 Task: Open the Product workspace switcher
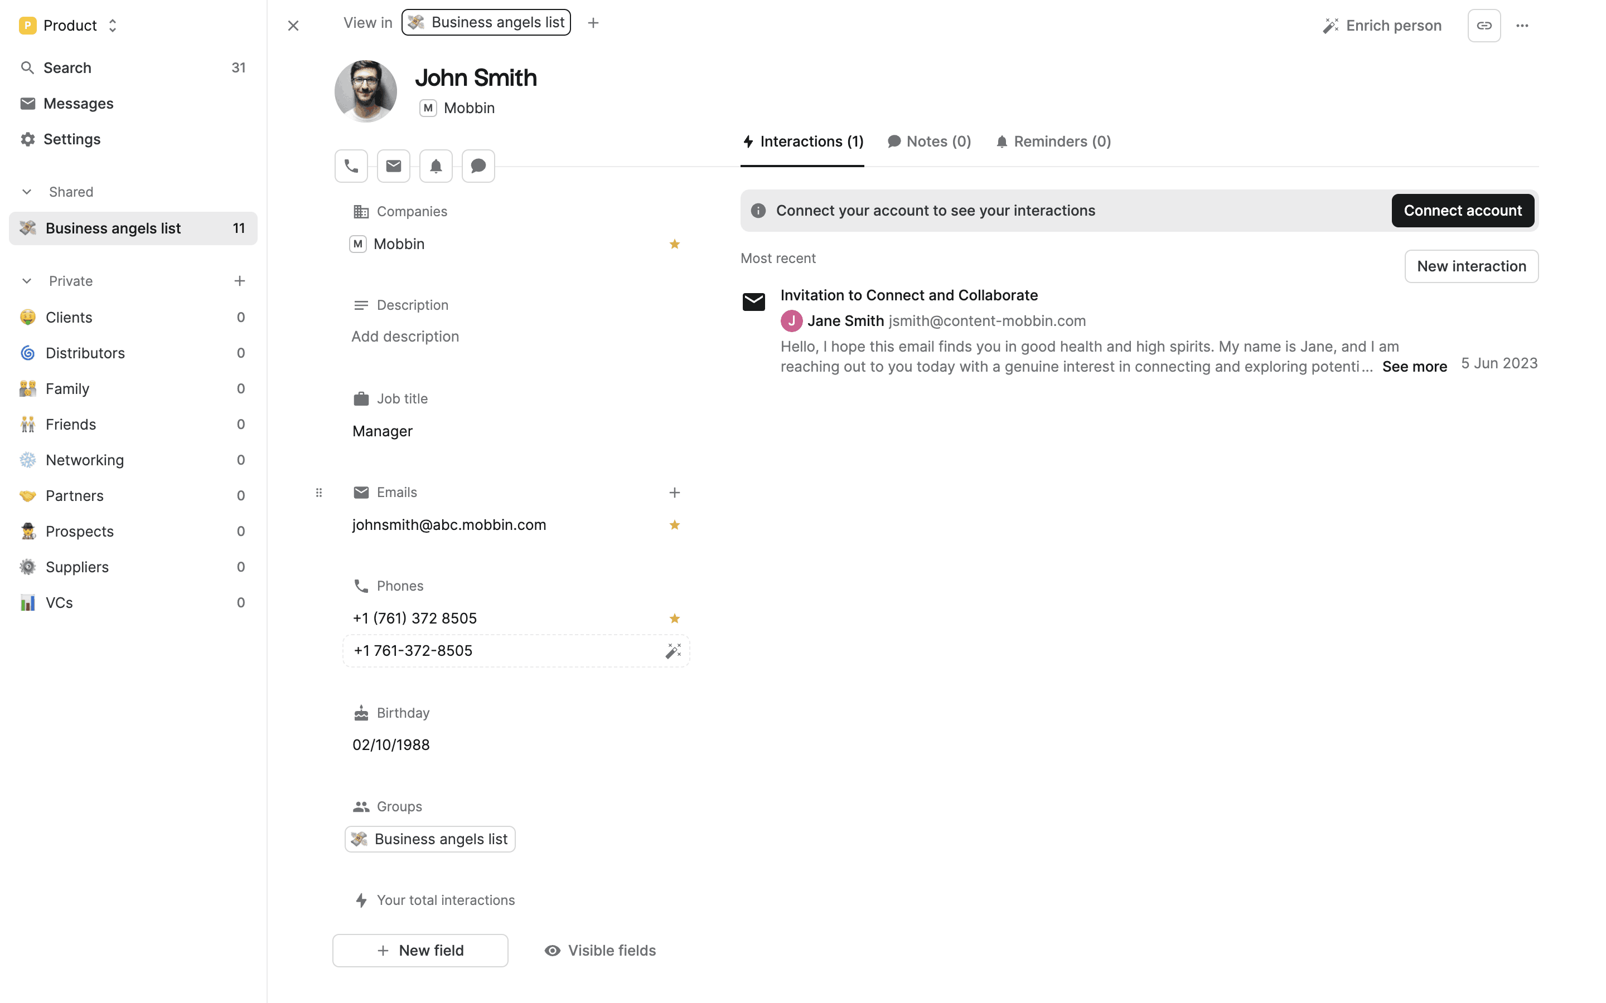(x=69, y=26)
